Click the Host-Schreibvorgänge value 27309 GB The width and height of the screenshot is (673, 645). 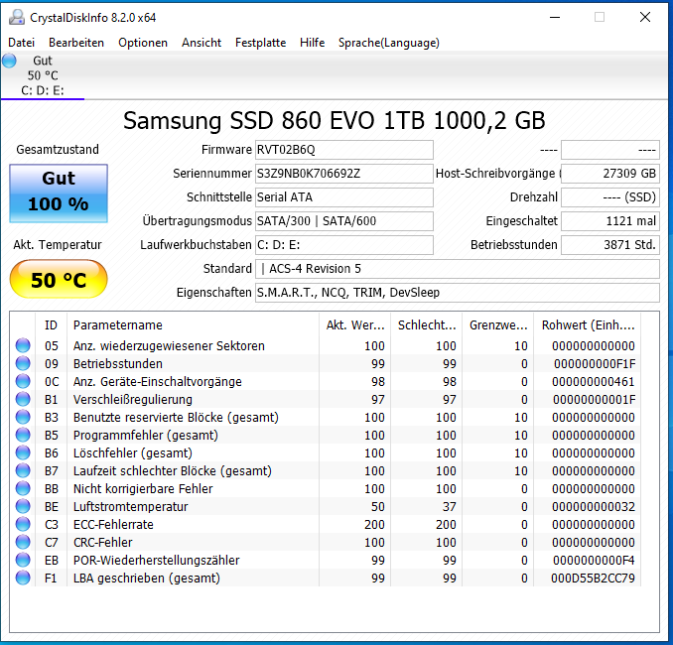(610, 174)
